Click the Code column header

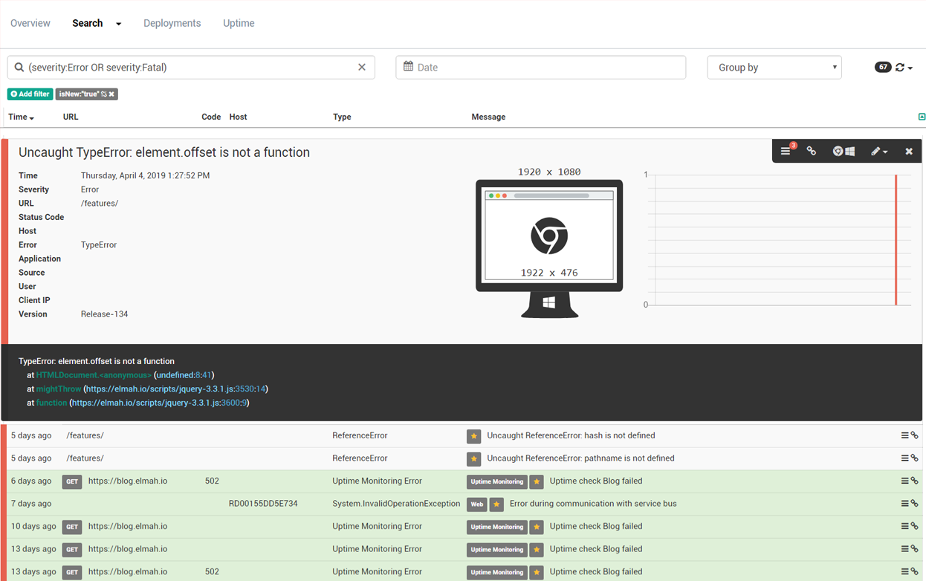tap(211, 117)
